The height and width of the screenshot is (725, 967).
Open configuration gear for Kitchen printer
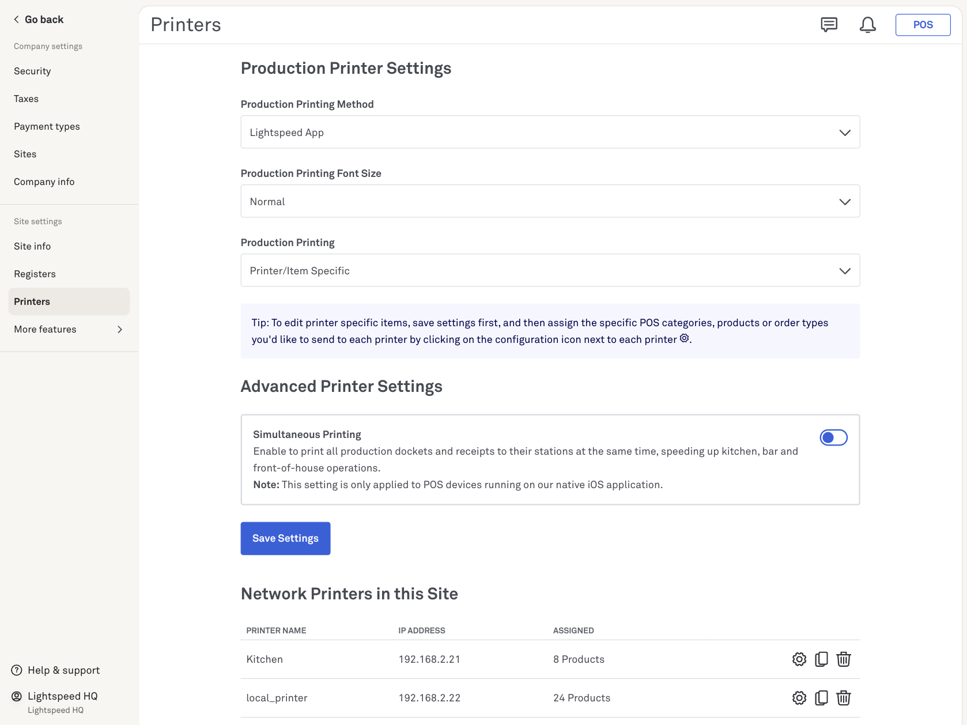point(799,659)
